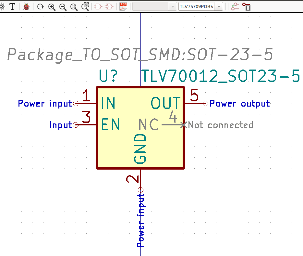Select the TLV70012_SOT23-5 value text
This screenshot has width=303, height=256.
click(x=221, y=76)
